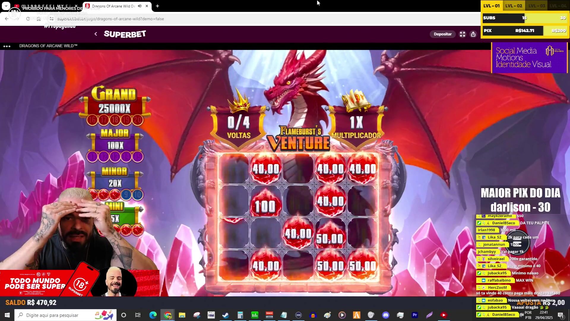
Task: Click the SUBS progress bar
Action: tap(524, 18)
